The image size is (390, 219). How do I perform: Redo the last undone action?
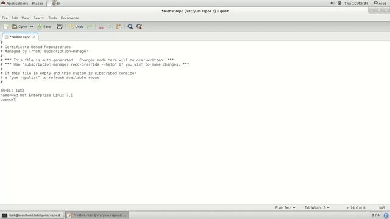[90, 27]
